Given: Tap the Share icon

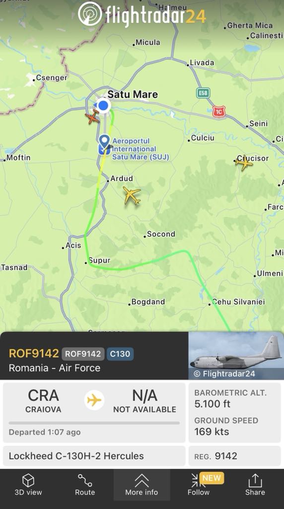Looking at the screenshot, I should 255,481.
